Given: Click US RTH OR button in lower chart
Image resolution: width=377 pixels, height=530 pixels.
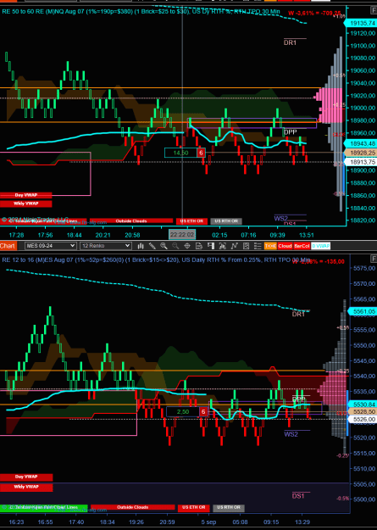Looking at the screenshot, I should (229, 508).
